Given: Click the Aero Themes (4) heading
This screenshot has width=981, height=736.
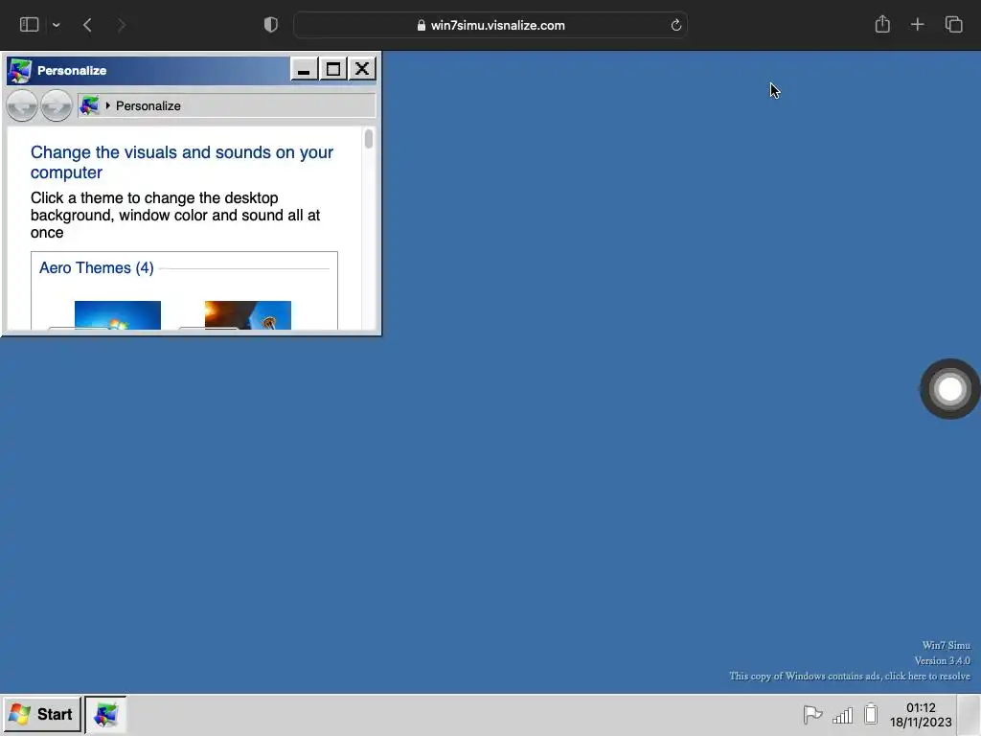Looking at the screenshot, I should (x=97, y=268).
